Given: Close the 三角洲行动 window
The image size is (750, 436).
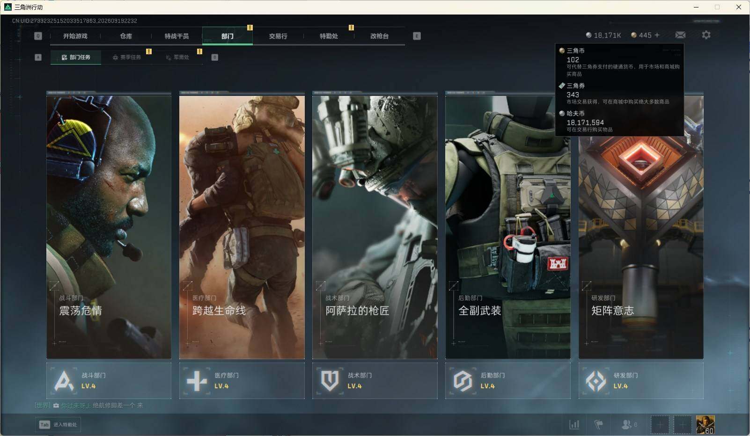Looking at the screenshot, I should pyautogui.click(x=739, y=7).
